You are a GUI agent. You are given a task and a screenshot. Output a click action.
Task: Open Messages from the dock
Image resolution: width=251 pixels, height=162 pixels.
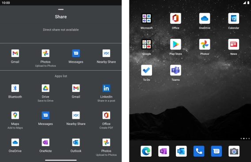tap(217, 151)
